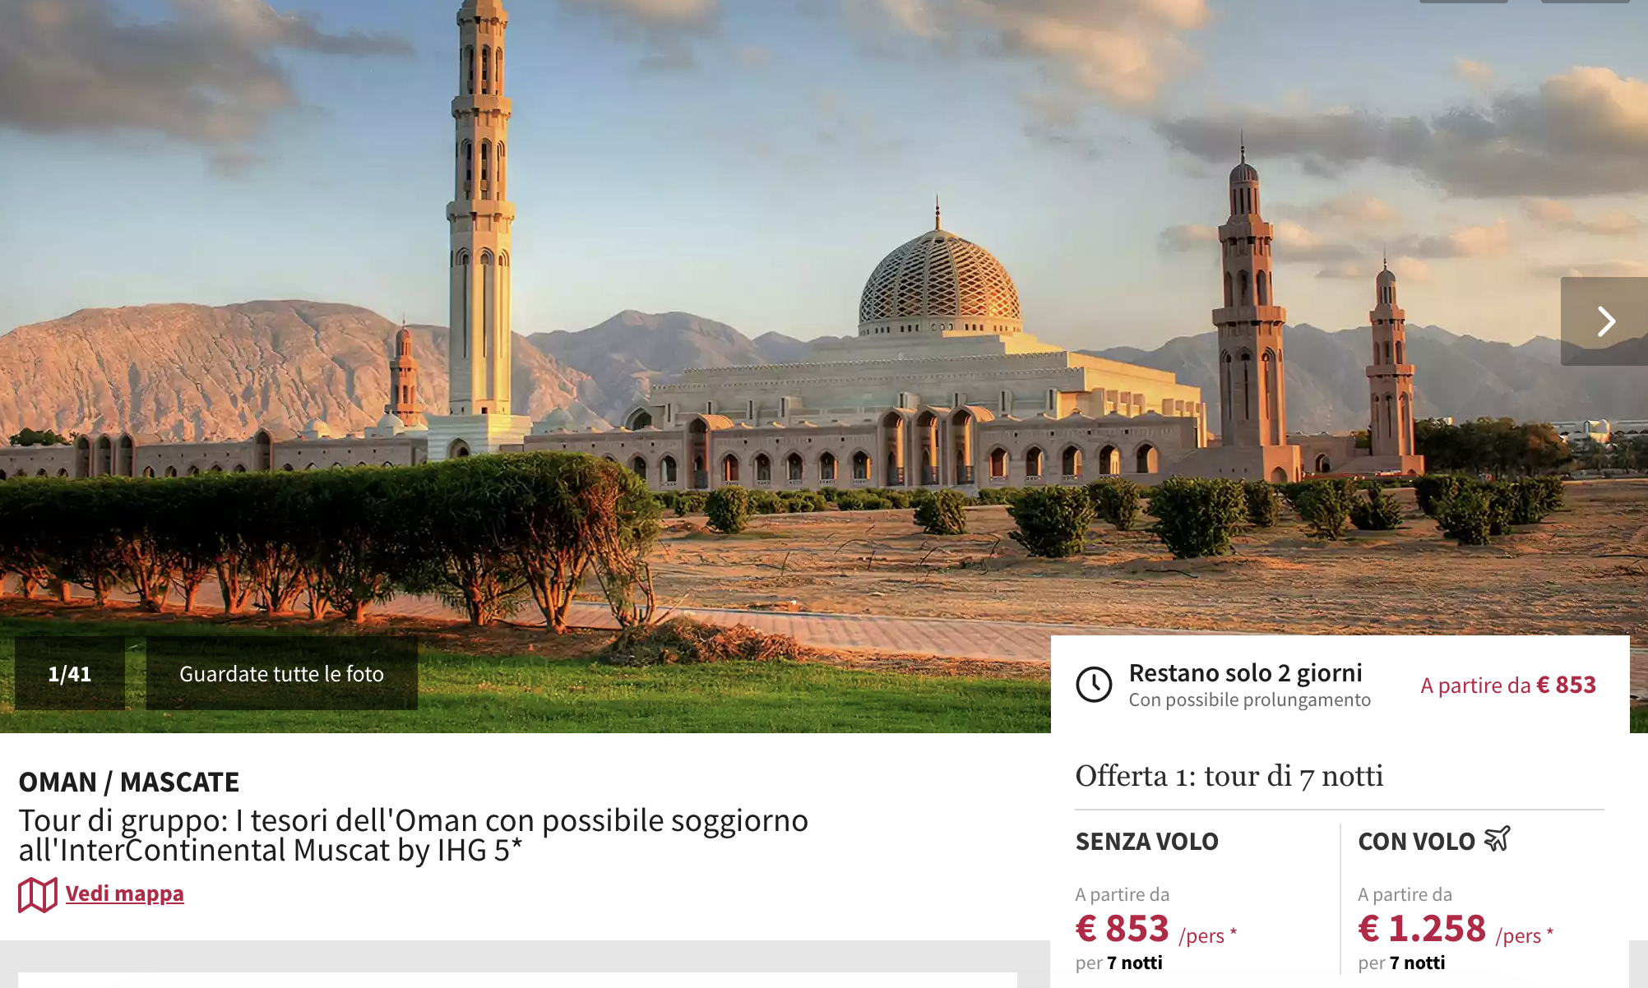Click the map icon next to Vedi mappa
This screenshot has width=1648, height=988.
click(x=38, y=894)
